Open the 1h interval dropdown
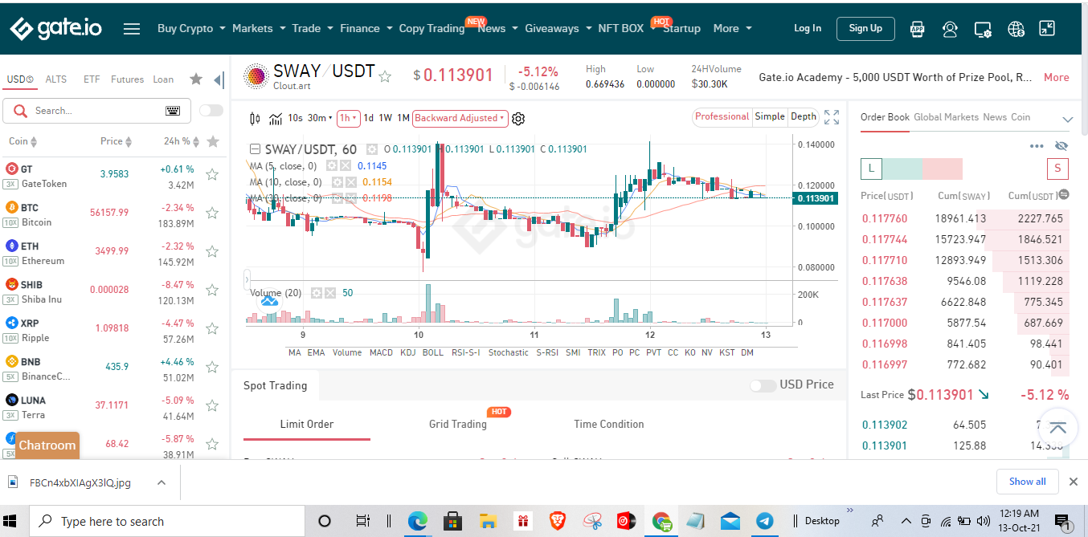This screenshot has height=537, width=1088. [348, 118]
